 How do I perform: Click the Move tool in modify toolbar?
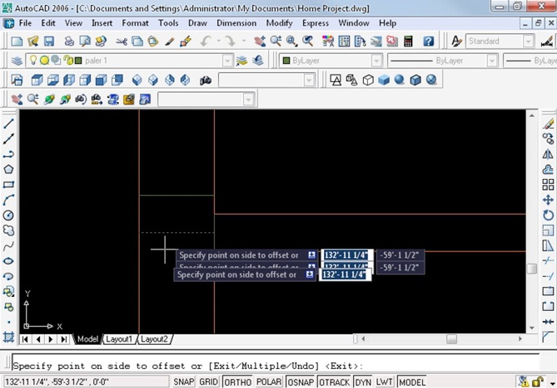548,200
